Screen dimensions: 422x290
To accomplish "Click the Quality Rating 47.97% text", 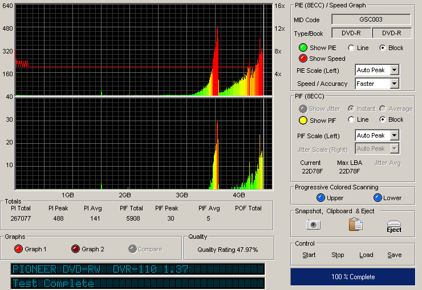I will [228, 250].
